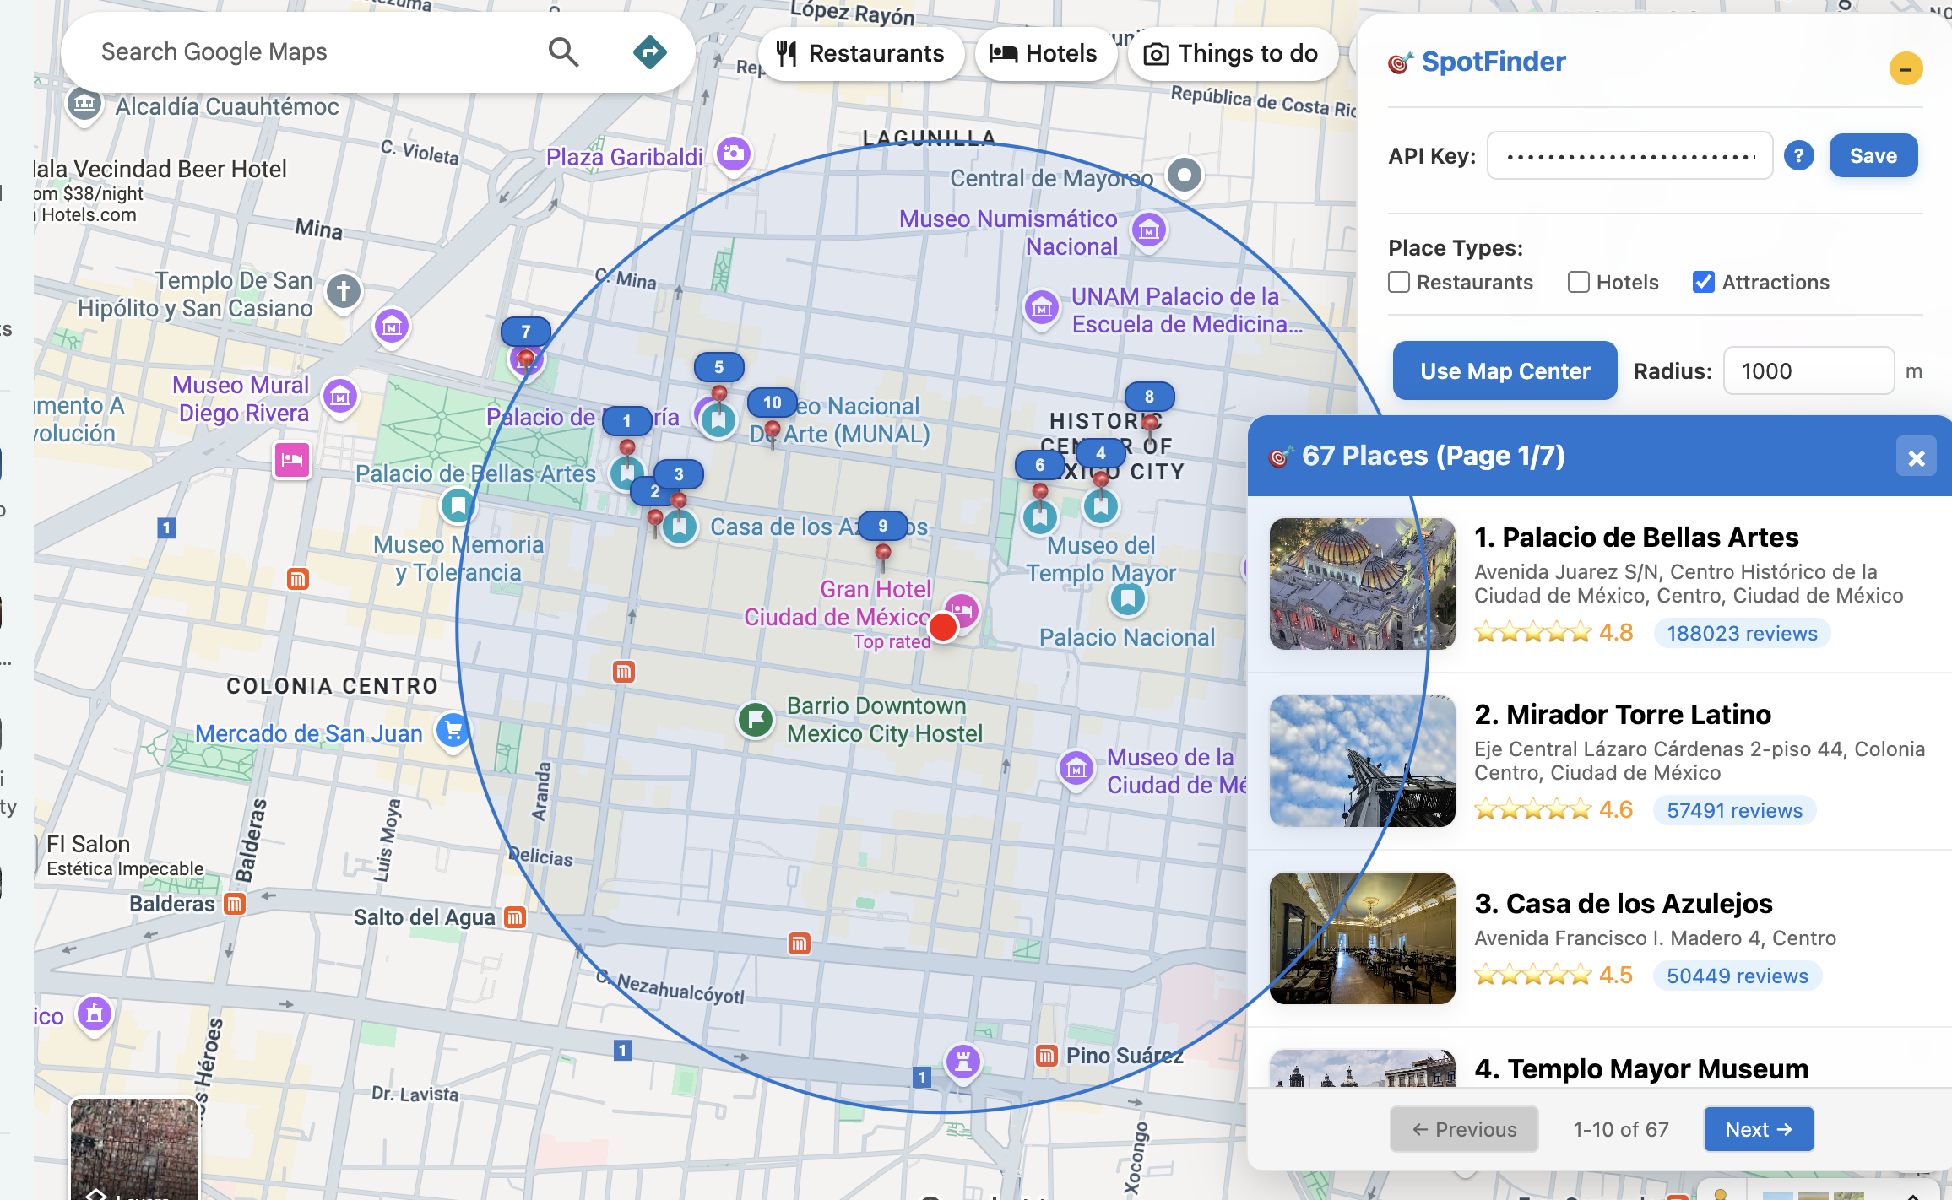Close the 67 Places results panel
Image resolution: width=1952 pixels, height=1200 pixels.
click(x=1916, y=457)
